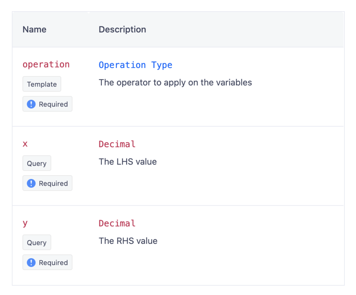Click the Required badge in y row

tap(47, 262)
